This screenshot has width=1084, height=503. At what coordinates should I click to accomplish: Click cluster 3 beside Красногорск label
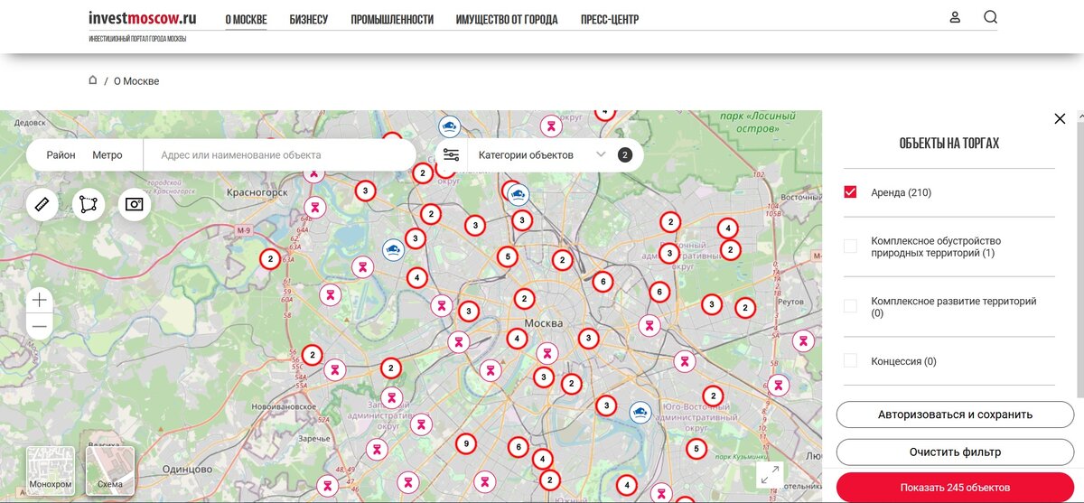[365, 191]
